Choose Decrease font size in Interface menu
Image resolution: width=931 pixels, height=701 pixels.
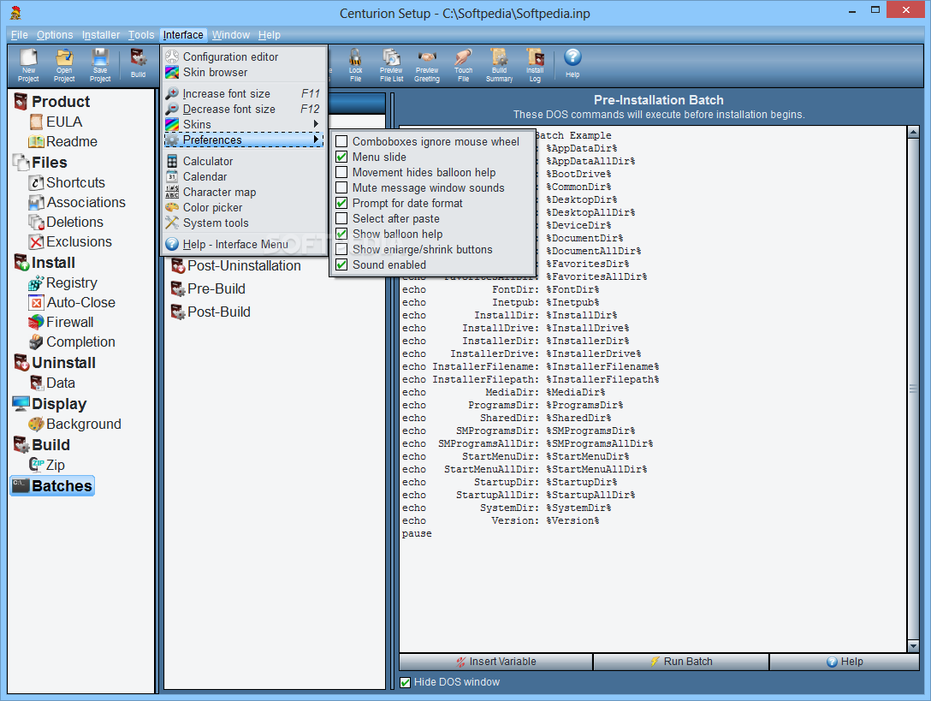(x=245, y=109)
